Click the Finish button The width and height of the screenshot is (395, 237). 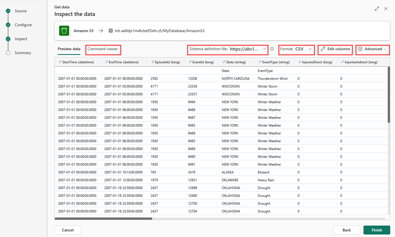(377, 230)
